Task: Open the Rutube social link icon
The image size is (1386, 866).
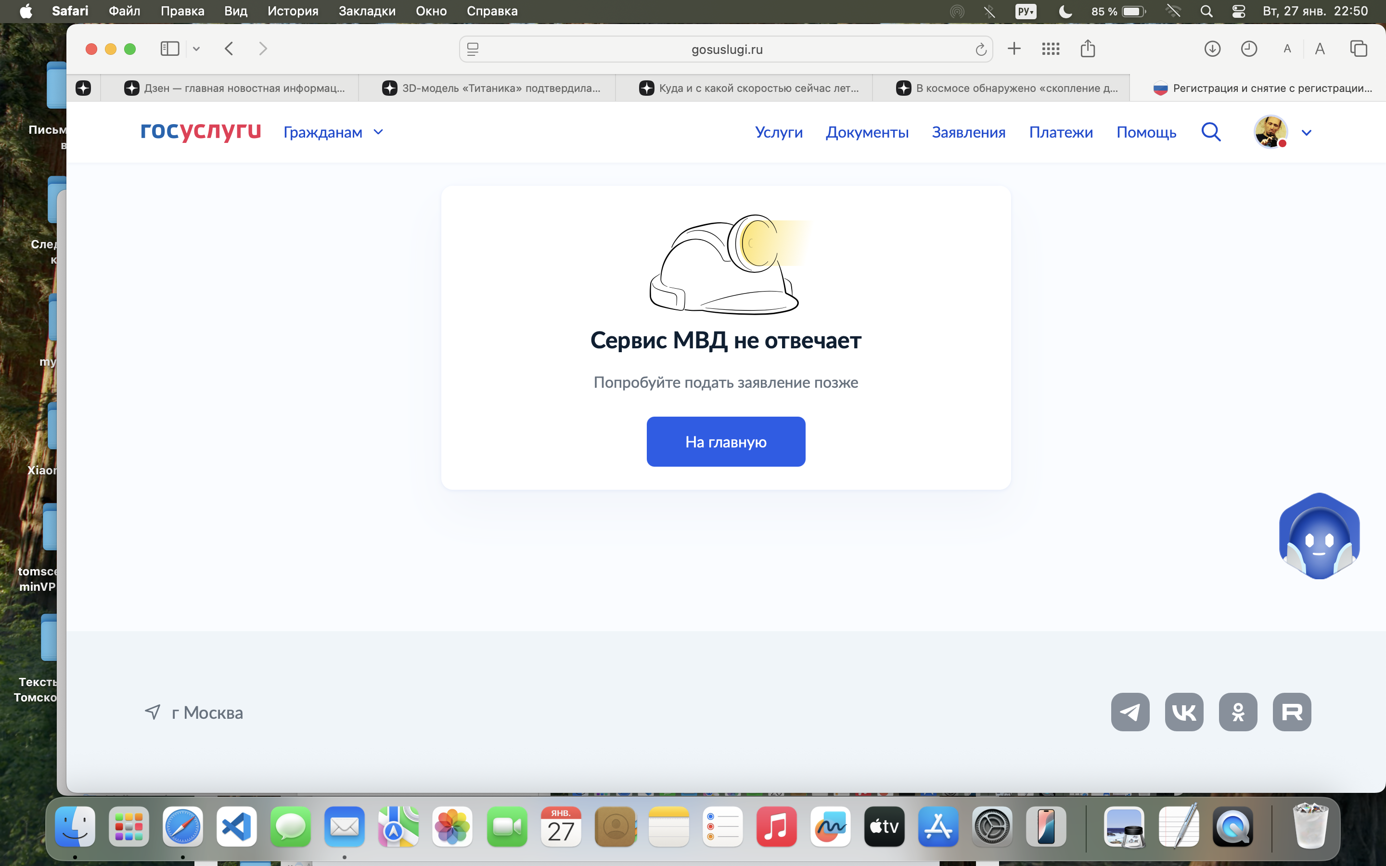Action: [x=1292, y=712]
